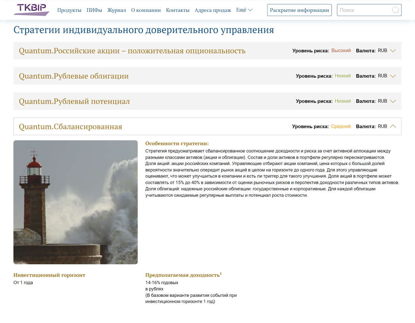Screen dimensions: 415x323
Task: Click the search magnifier icon
Action: coord(395,10)
